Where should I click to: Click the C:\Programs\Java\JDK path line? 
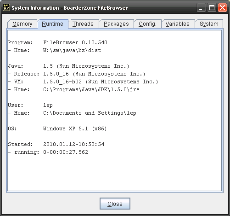[91, 89]
